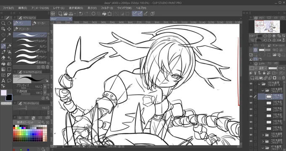286x151 pixels.
Task: Collapse the フォルダー4 layer folder
Action: 259,84
